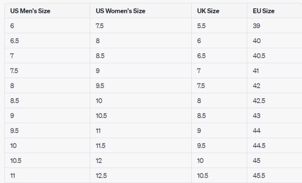The width and height of the screenshot is (302, 183).
Task: Select the EU size 40 cell
Action: [x=257, y=41]
